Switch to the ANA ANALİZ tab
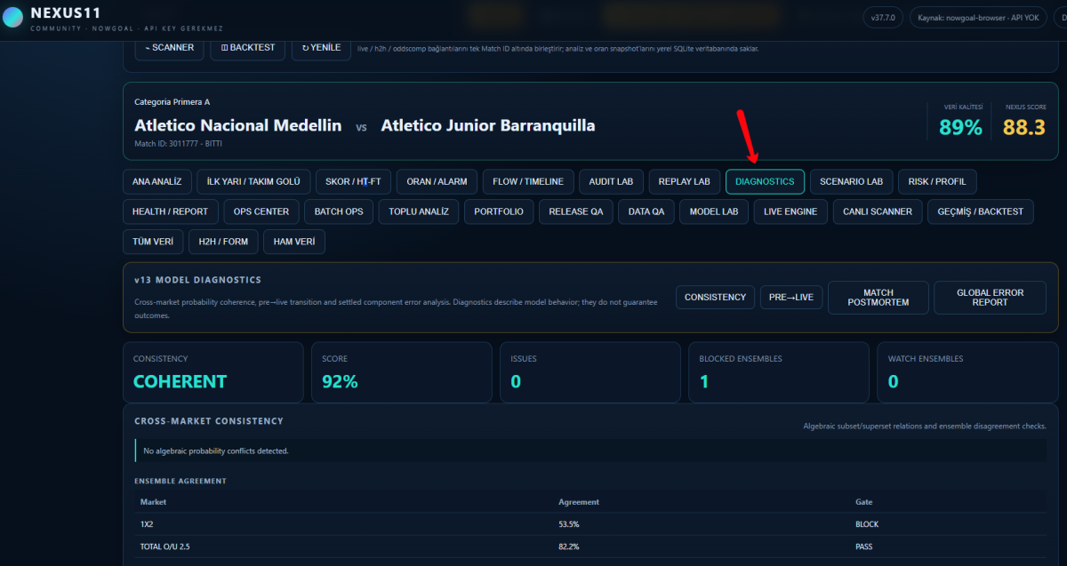This screenshot has height=566, width=1067. [x=156, y=181]
